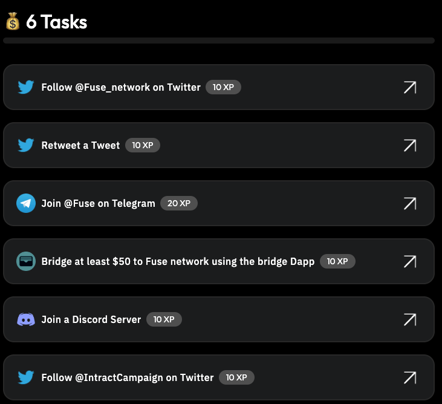This screenshot has height=404, width=442.
Task: Click the Twitter icon beside Follow @IntractCampaign
Action: 25,377
